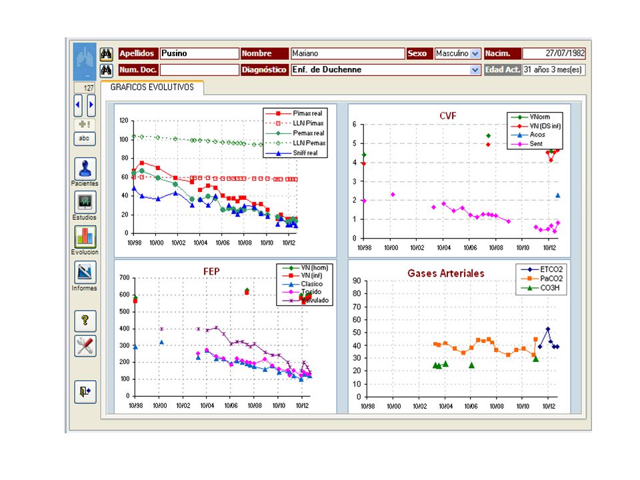Click the Apellidos field containing Pusino
640x480 pixels.
(x=199, y=53)
